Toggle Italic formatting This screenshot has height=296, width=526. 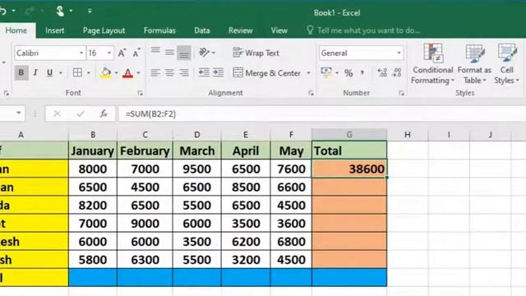coord(35,73)
